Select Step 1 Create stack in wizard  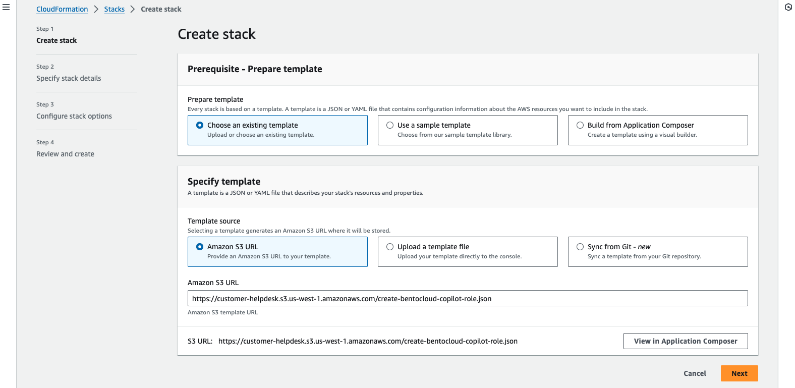point(56,40)
